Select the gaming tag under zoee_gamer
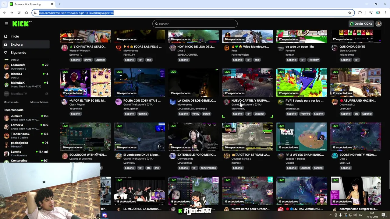The image size is (390, 219). (143, 114)
